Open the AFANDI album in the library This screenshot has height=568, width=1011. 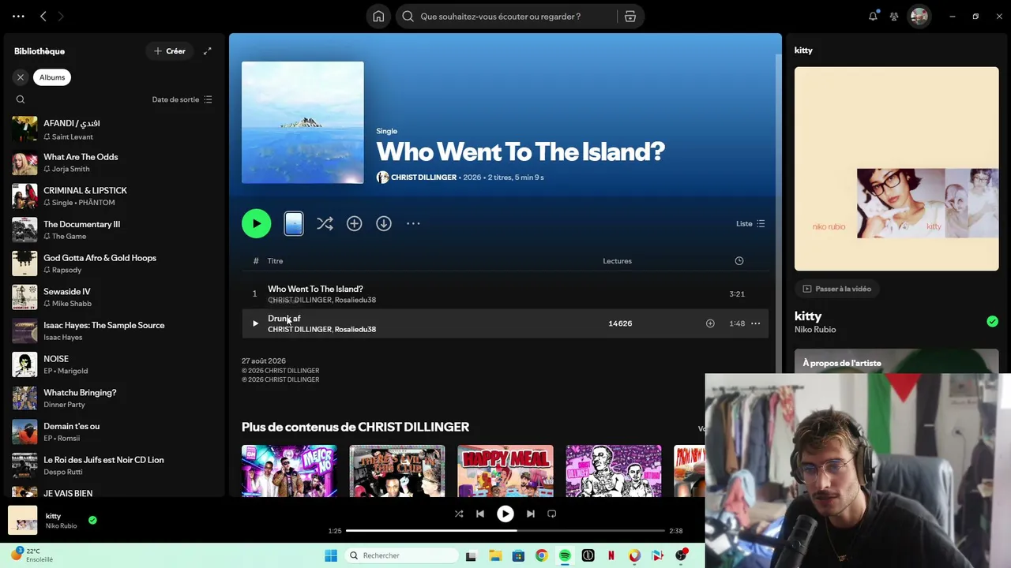(115, 129)
